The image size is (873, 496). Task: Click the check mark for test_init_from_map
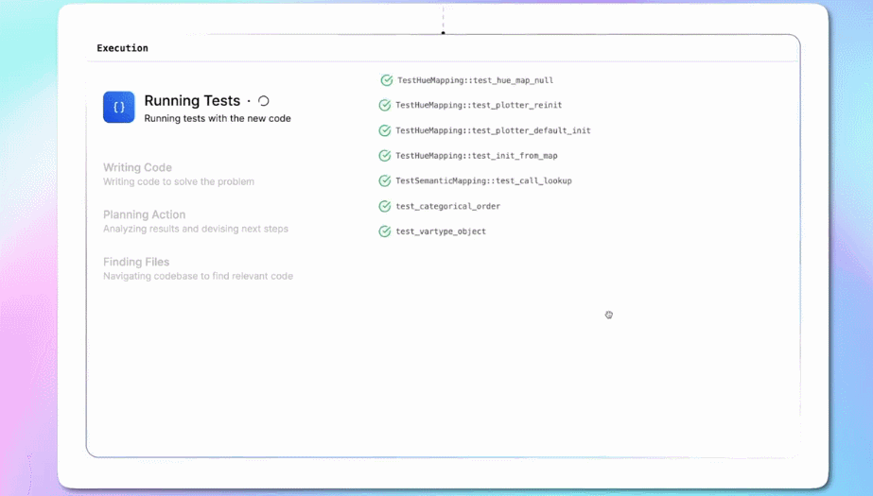pos(385,156)
